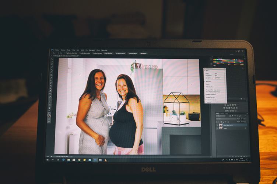Add a Selective Color adjustment
This screenshot has width=277, height=184.
[x=236, y=111]
